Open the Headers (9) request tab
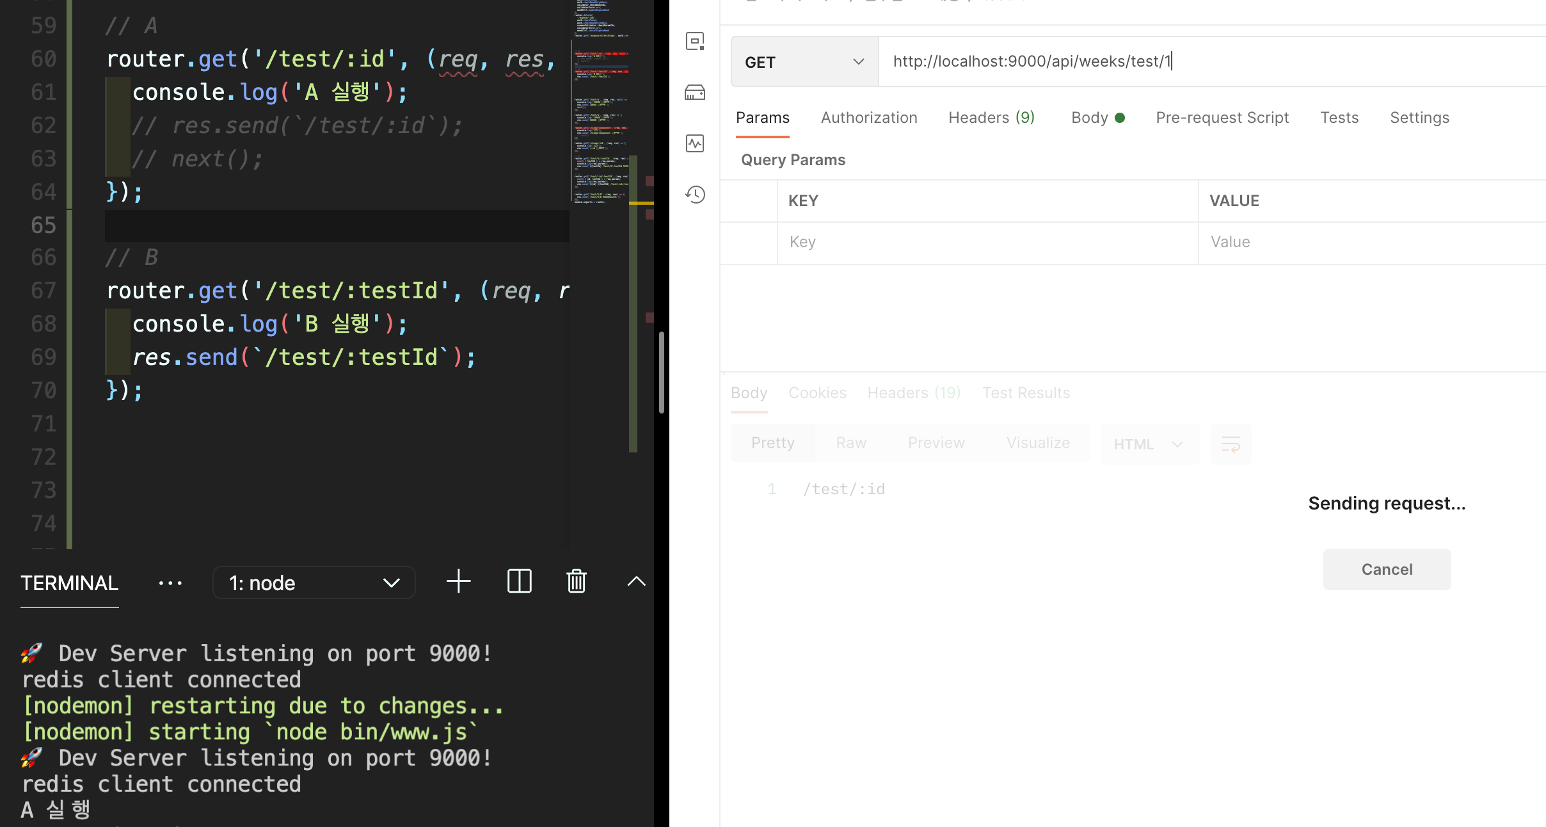Viewport: 1546px width, 827px height. coord(991,118)
